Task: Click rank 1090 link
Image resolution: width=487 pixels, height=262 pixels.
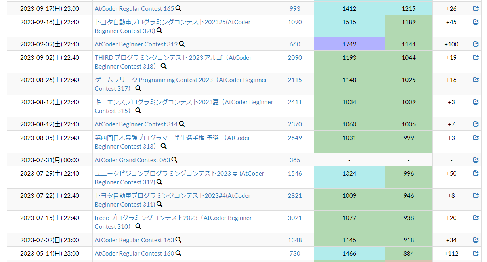Action: pyautogui.click(x=295, y=22)
